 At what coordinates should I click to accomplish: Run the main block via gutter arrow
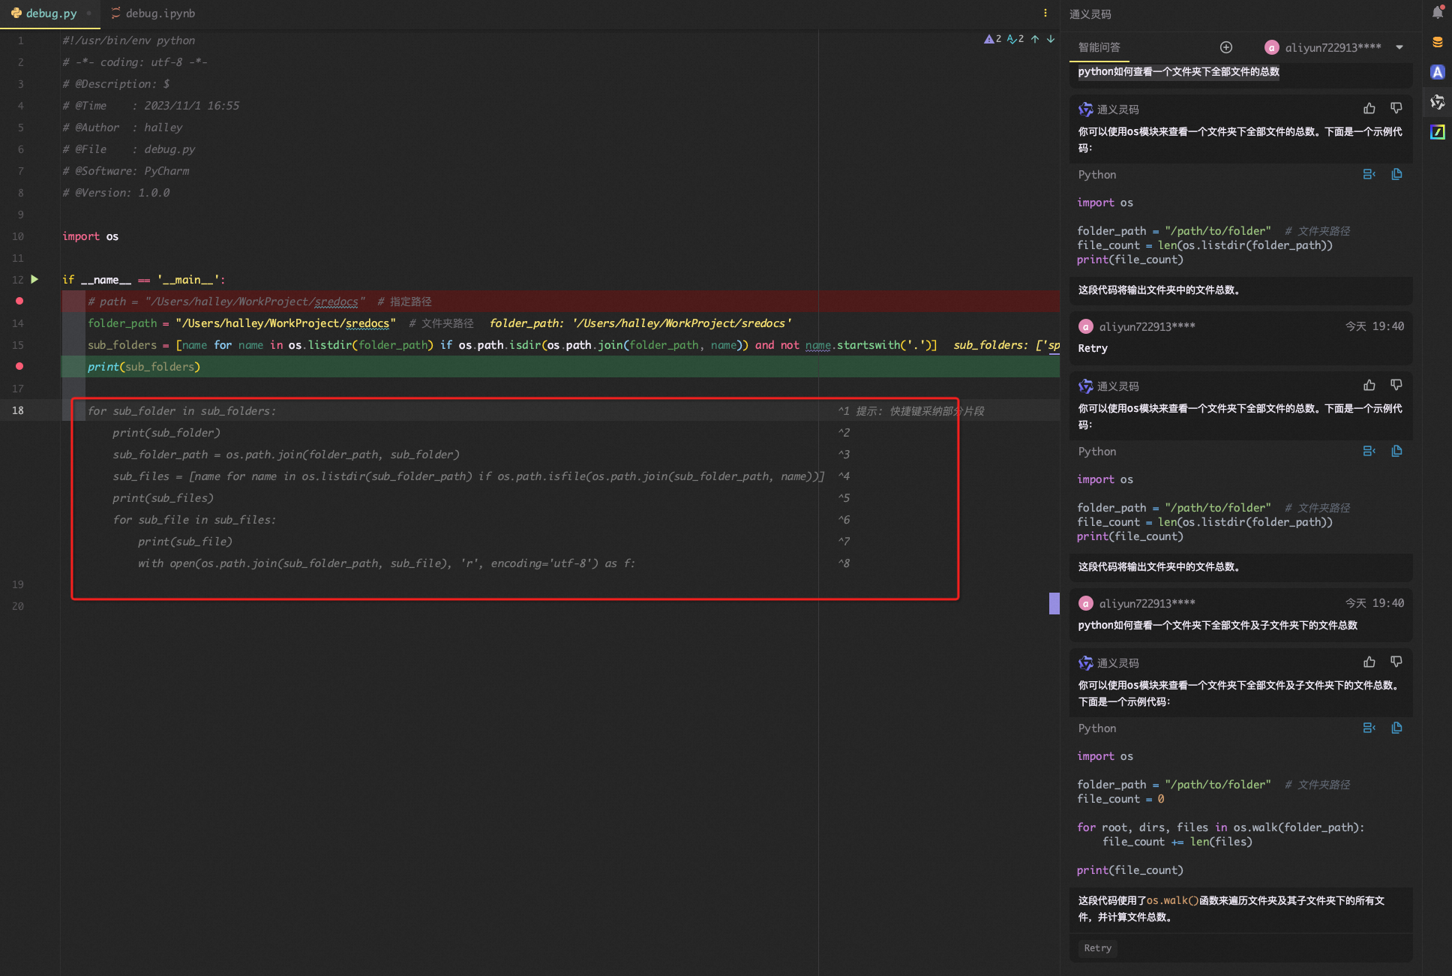(34, 279)
